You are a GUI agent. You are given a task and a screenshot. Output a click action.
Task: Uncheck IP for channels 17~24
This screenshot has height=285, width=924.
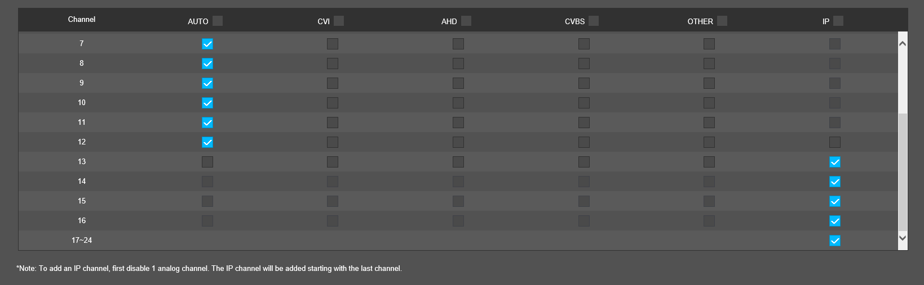(835, 241)
